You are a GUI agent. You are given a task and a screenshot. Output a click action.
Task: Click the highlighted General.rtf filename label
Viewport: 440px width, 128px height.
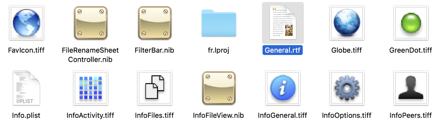point(283,50)
